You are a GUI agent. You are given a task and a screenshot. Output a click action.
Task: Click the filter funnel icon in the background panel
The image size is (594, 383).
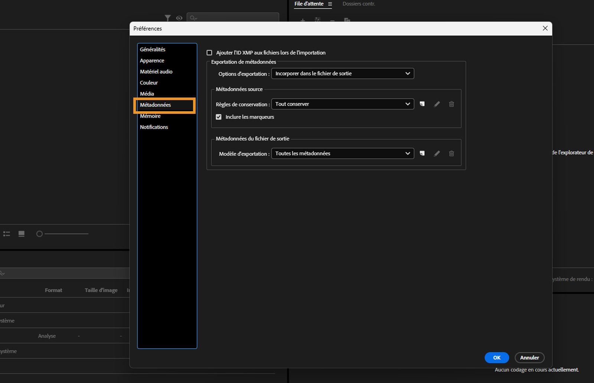pyautogui.click(x=168, y=18)
